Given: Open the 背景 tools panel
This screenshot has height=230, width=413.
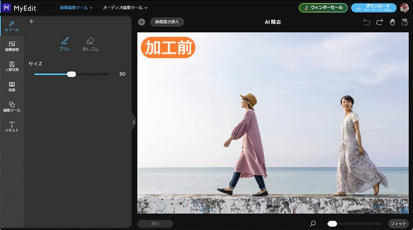Looking at the screenshot, I should pyautogui.click(x=12, y=86).
